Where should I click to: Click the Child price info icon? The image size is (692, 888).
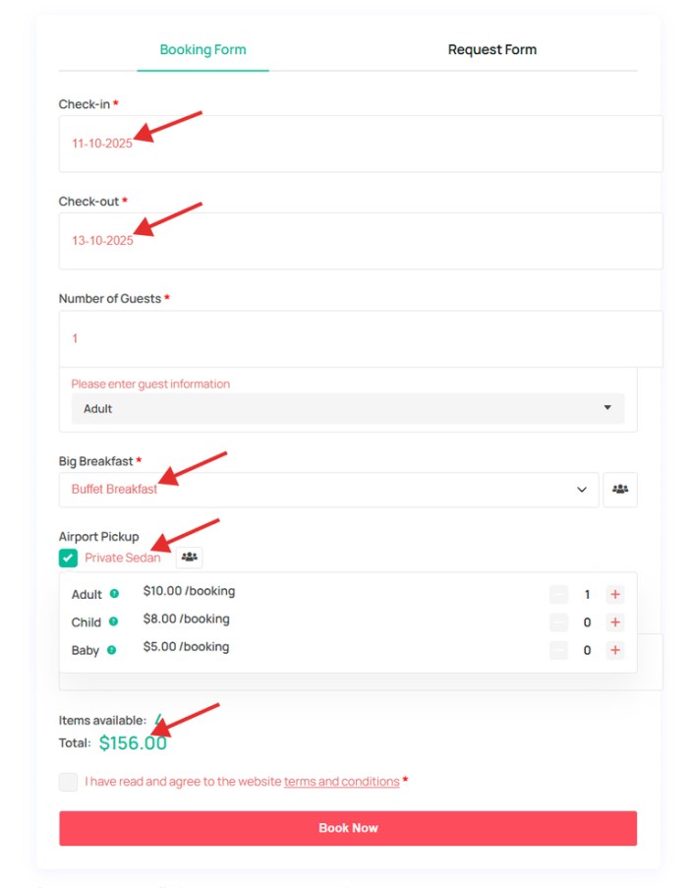coord(113,622)
